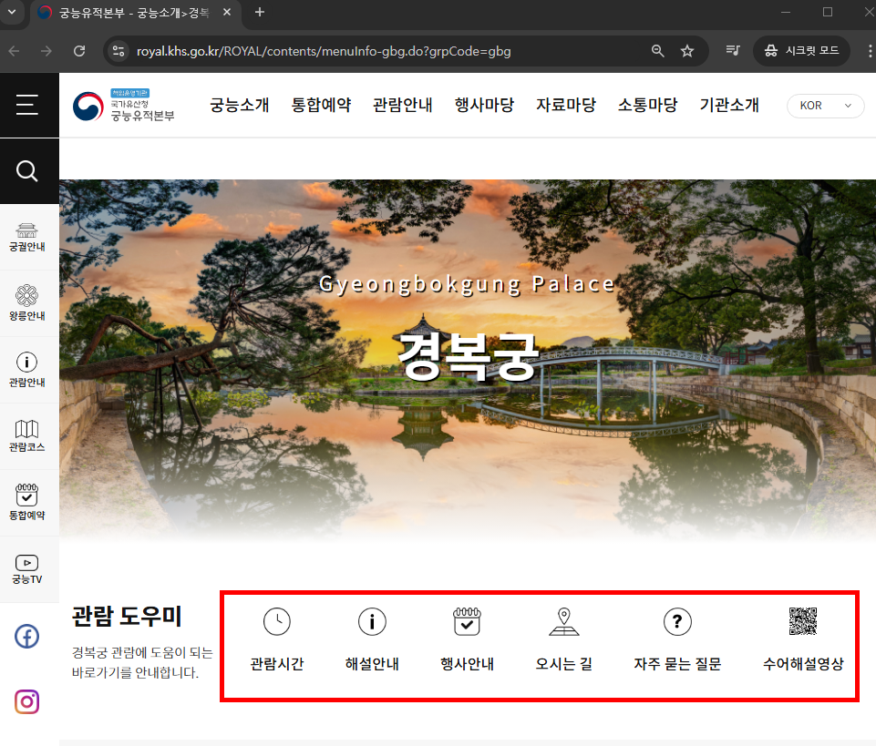The image size is (876, 746).
Task: Open the browser options three-dot menu
Action: tap(868, 50)
